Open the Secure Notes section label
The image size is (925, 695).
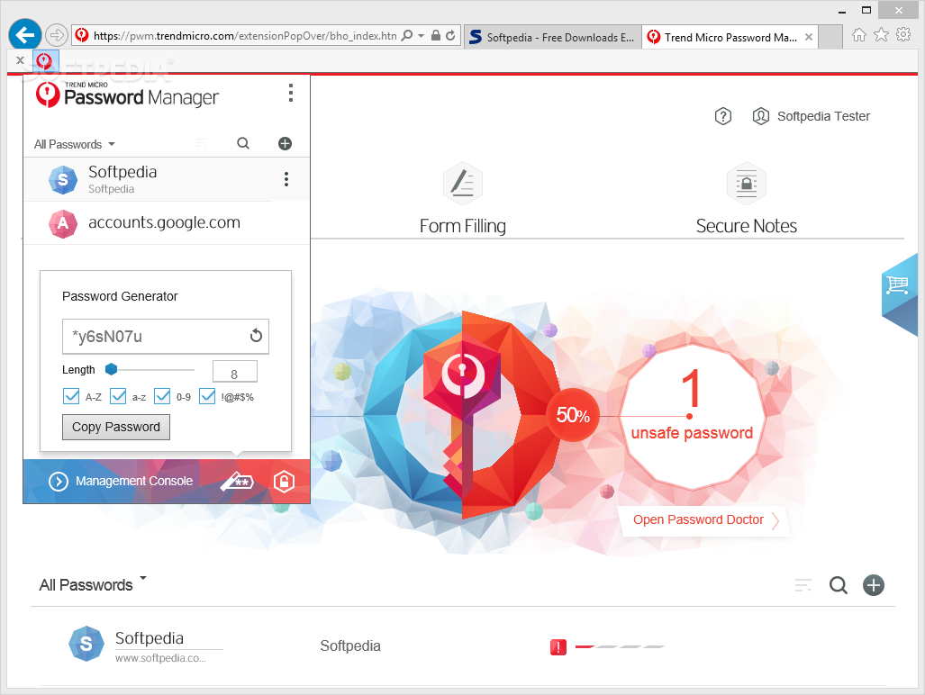tap(747, 226)
